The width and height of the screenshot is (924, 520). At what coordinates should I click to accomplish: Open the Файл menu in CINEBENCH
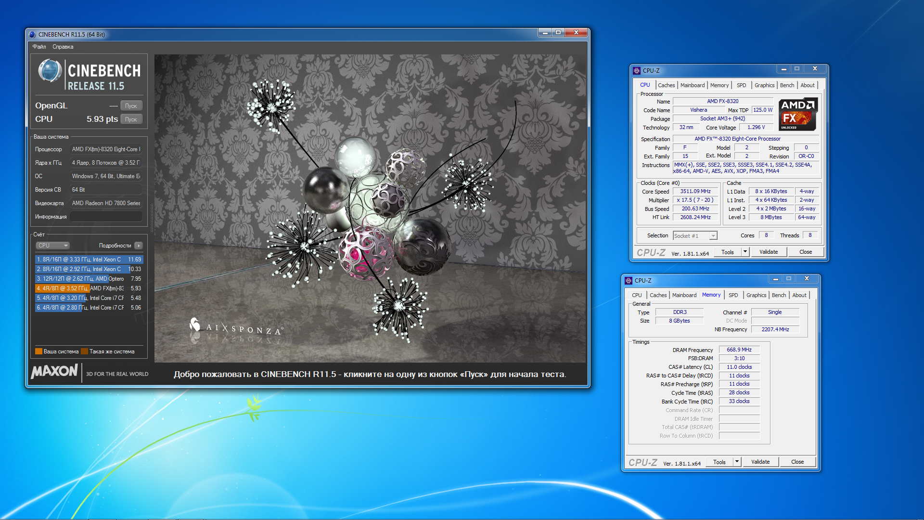click(39, 47)
